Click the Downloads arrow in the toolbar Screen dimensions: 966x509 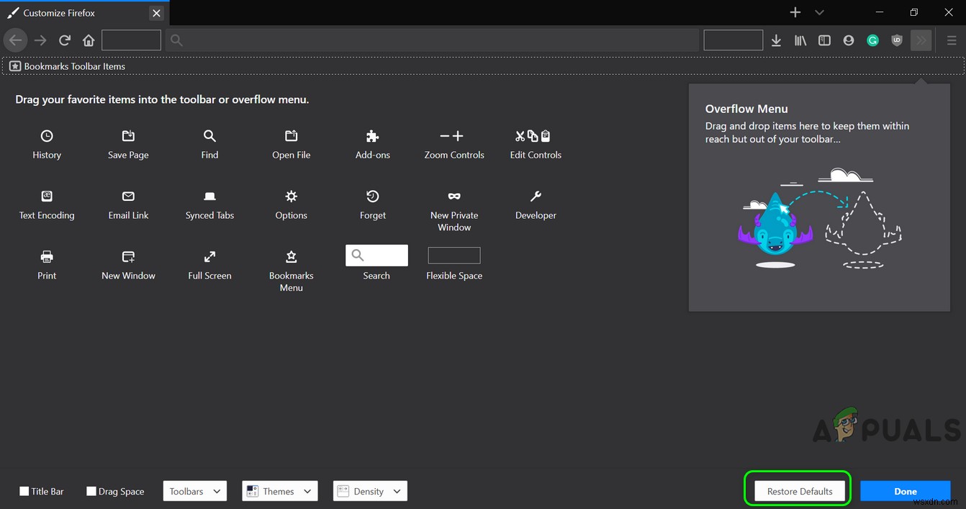tap(776, 40)
